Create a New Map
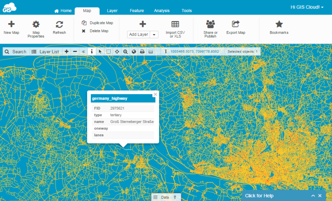 point(11,28)
